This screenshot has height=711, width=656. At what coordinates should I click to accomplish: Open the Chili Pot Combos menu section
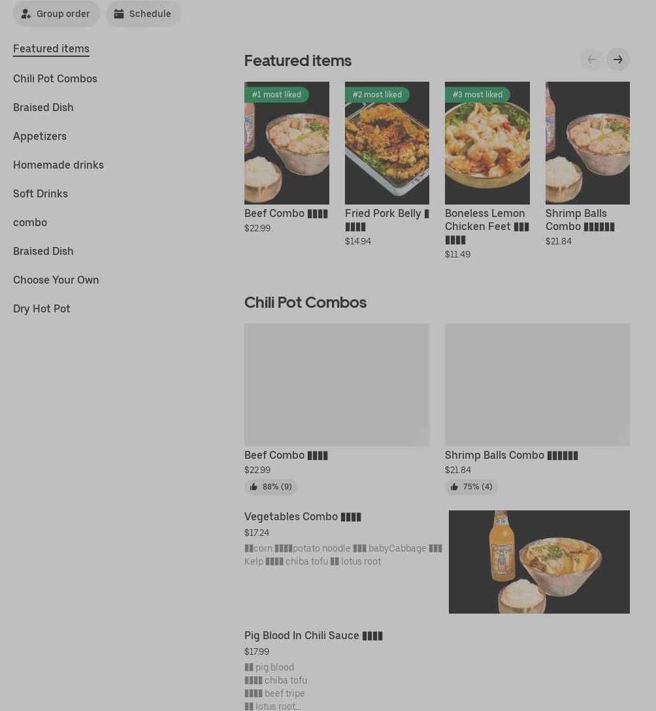pos(55,78)
